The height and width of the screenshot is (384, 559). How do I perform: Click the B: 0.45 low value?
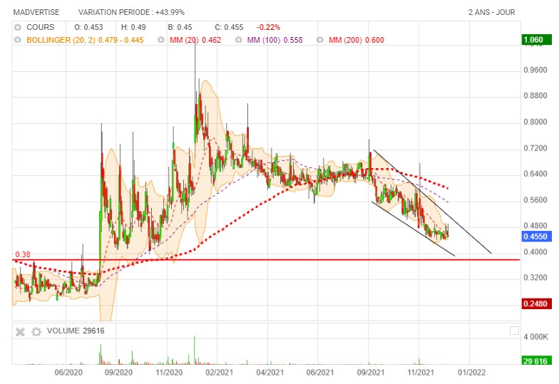point(180,27)
